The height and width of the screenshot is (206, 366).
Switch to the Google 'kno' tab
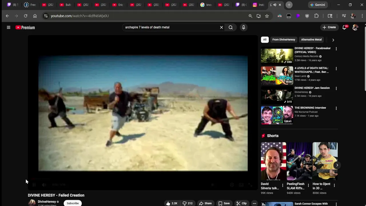point(206,5)
